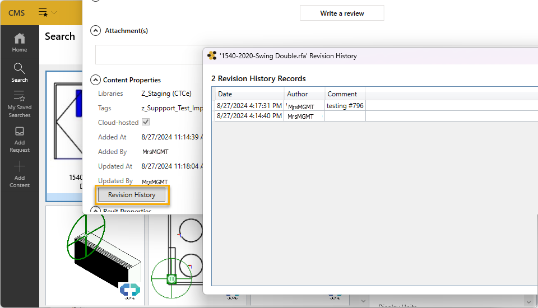Click the CTC logo badge on thumbnail
The width and height of the screenshot is (538, 308).
pos(130,290)
